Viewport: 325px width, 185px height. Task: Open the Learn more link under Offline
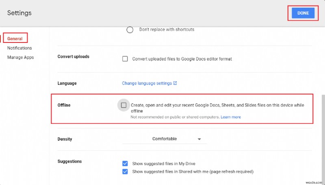coord(230,117)
